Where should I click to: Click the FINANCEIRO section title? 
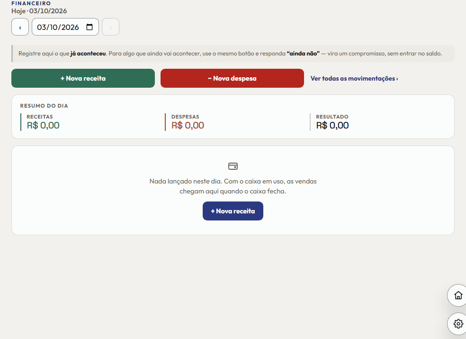[x=31, y=3]
